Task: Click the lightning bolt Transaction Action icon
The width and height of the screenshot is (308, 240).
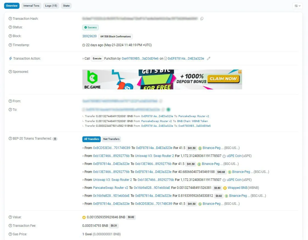Action: pyautogui.click(x=10, y=59)
